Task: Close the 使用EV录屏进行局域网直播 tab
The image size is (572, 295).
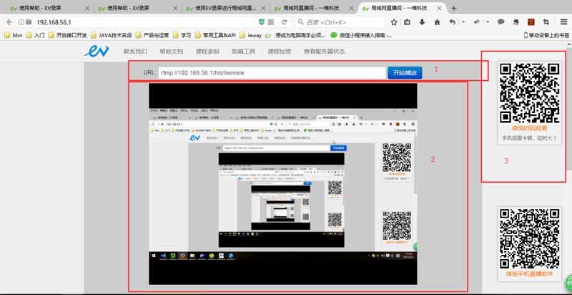Action: pyautogui.click(x=263, y=8)
